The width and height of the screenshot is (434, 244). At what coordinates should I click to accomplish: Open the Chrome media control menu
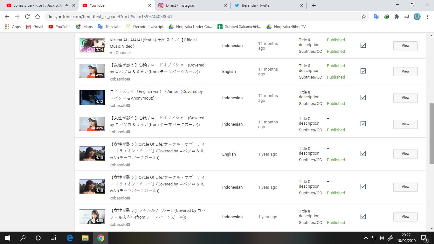(407, 17)
